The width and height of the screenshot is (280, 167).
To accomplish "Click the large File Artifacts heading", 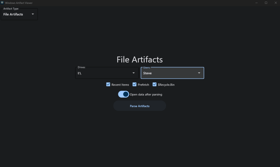I will pyautogui.click(x=140, y=60).
